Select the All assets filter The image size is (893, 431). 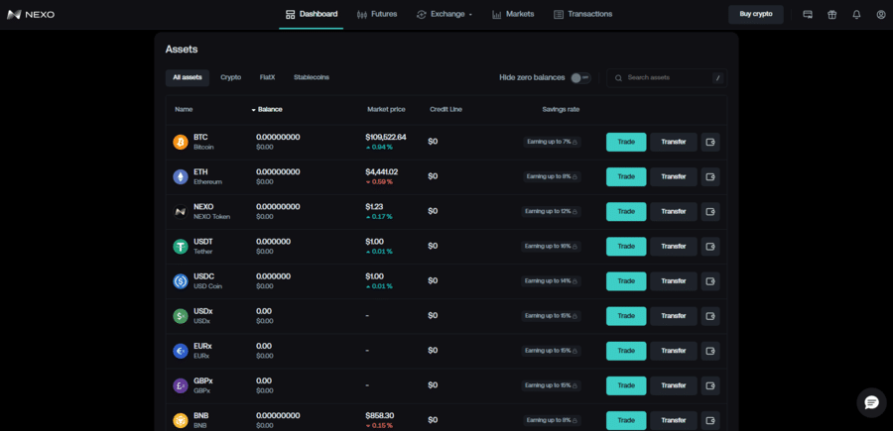tap(188, 78)
